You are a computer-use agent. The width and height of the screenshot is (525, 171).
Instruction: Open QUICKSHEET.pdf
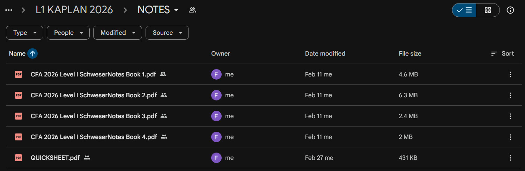(x=55, y=158)
